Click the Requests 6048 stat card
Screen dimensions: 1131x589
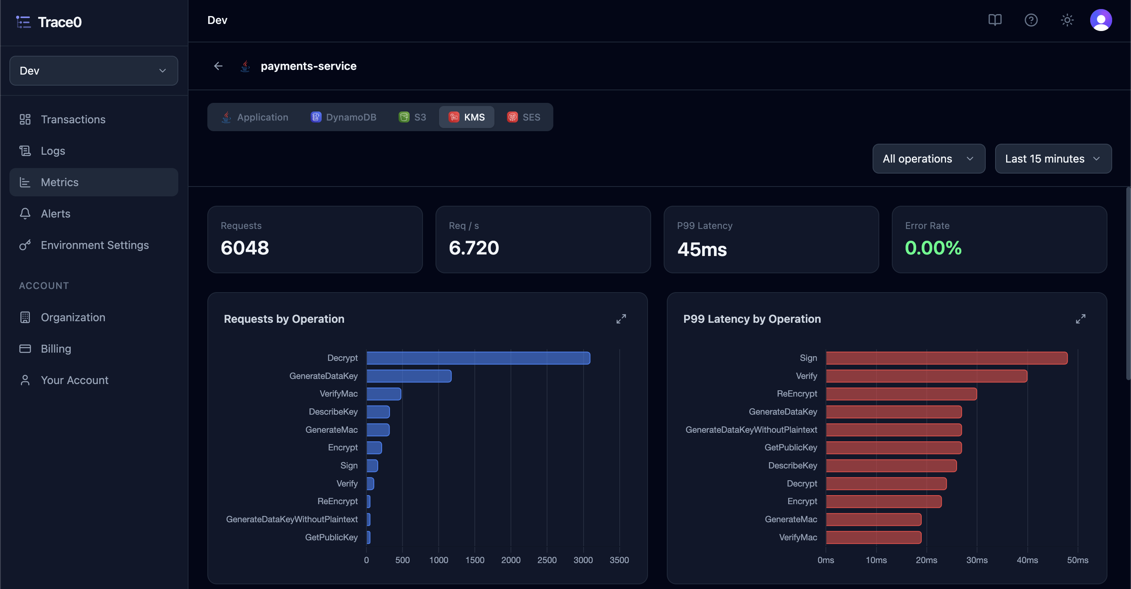pyautogui.click(x=315, y=239)
